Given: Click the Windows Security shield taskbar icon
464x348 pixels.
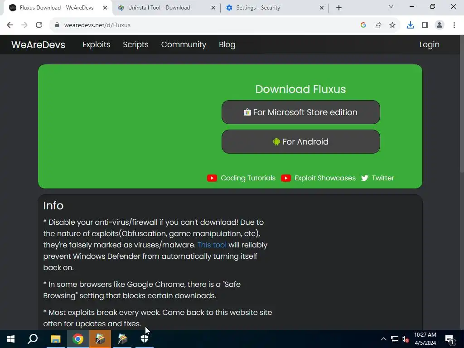Looking at the screenshot, I should (145, 339).
